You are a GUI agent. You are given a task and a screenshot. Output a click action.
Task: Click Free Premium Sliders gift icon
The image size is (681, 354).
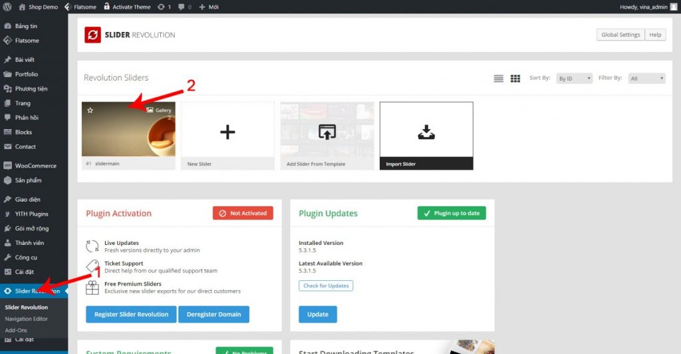(x=92, y=287)
